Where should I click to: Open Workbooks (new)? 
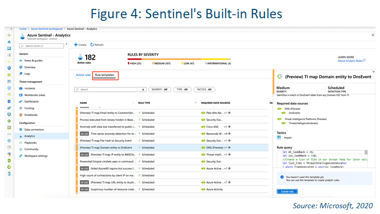[x=34, y=95]
